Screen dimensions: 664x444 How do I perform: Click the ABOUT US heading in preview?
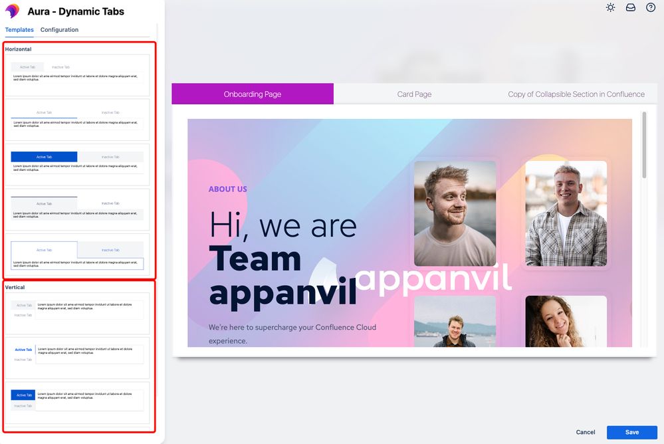pos(228,189)
